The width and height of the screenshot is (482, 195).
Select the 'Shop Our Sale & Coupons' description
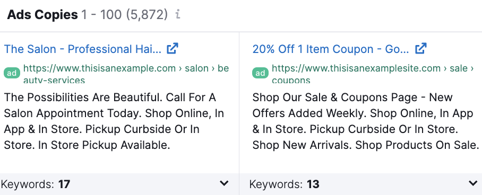point(366,121)
